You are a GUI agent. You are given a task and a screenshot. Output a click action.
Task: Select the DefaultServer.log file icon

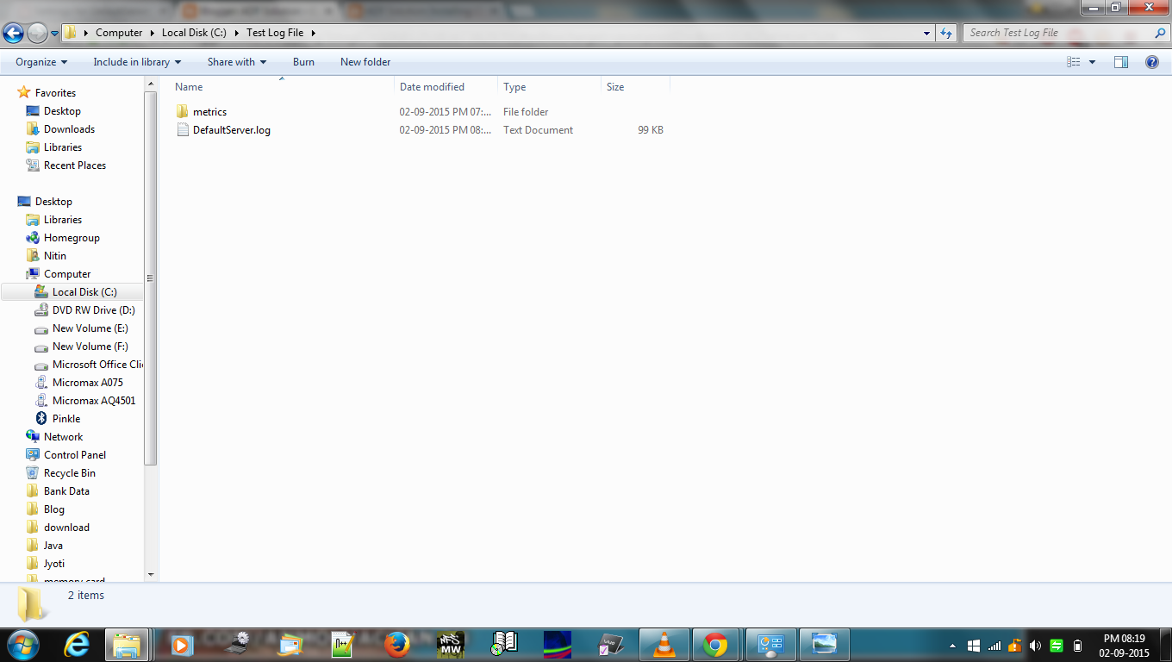(x=182, y=130)
